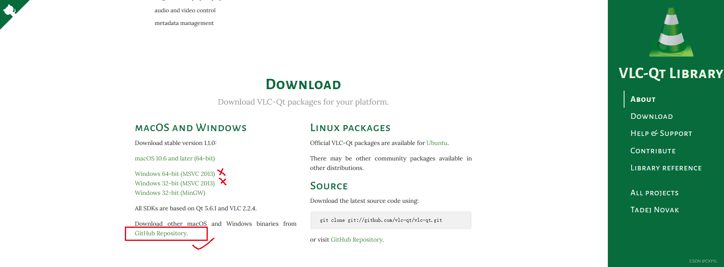Click 'All SDKs are based on Qt 5.6.1' text
724x267 pixels.
coord(196,208)
